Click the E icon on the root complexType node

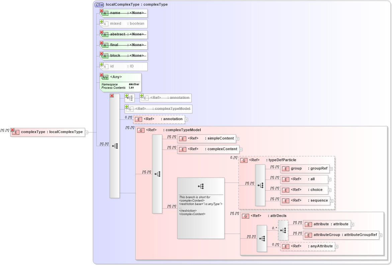click(17, 132)
